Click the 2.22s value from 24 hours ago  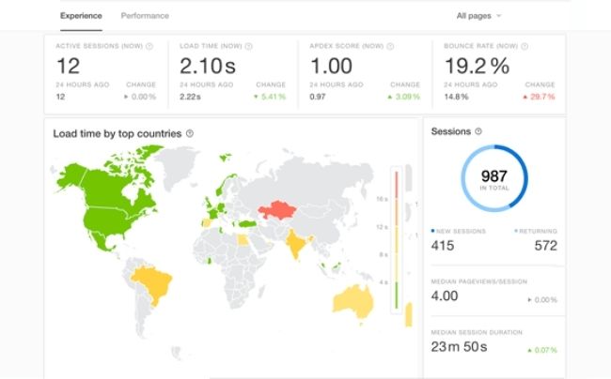190,97
